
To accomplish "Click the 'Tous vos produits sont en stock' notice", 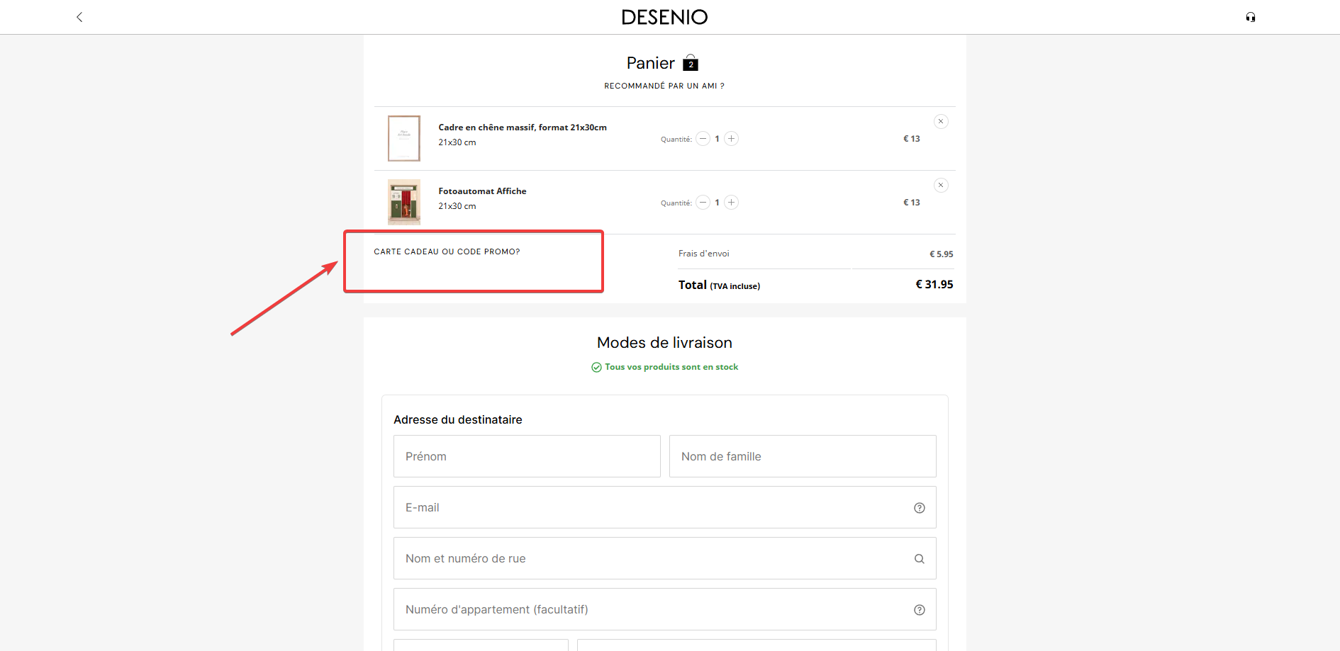I will tap(665, 367).
